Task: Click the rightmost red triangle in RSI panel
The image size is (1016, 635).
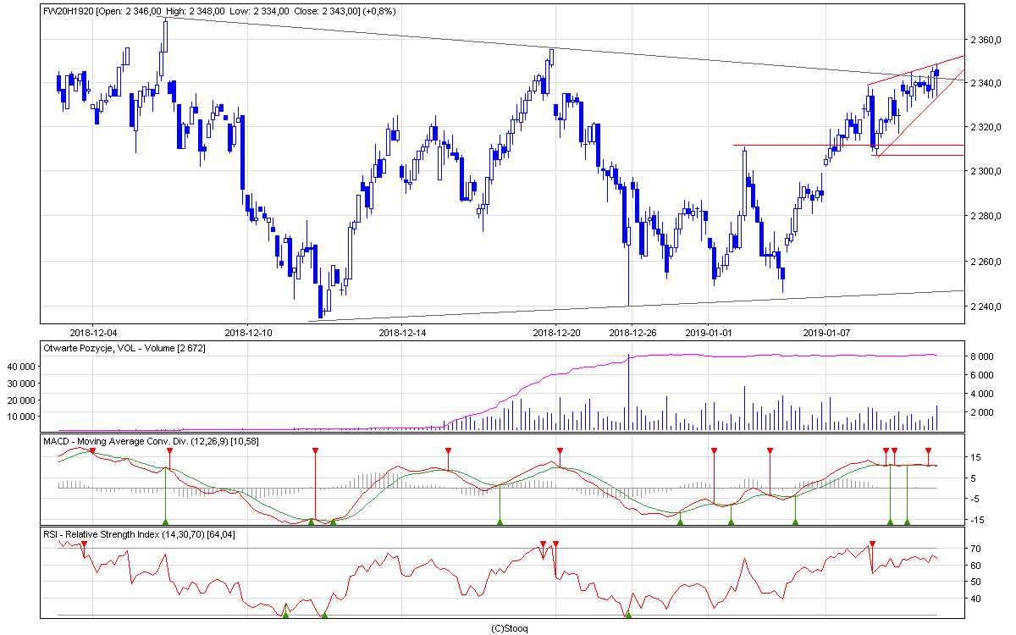Action: [x=872, y=544]
